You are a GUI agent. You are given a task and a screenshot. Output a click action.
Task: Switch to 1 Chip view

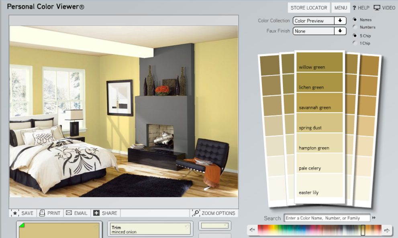tap(355, 43)
